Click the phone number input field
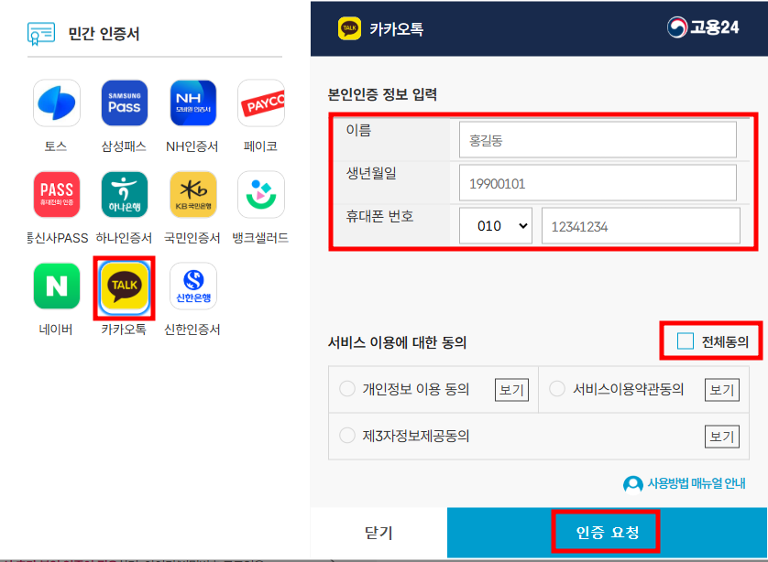 click(641, 226)
